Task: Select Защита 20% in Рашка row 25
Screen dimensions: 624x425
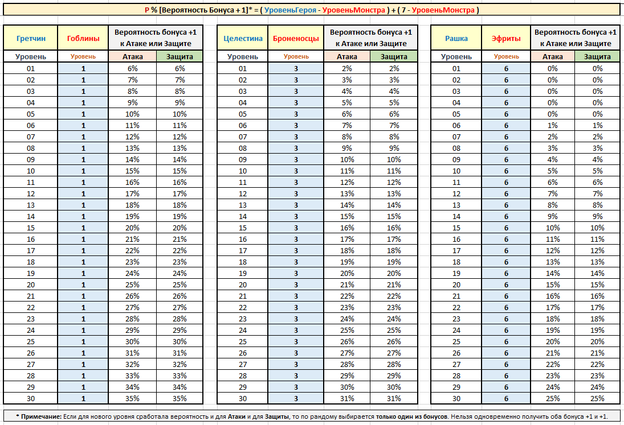Action: [597, 341]
